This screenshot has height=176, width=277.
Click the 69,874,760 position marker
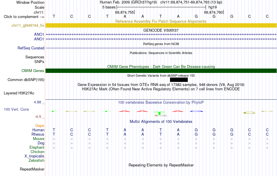[214, 12]
